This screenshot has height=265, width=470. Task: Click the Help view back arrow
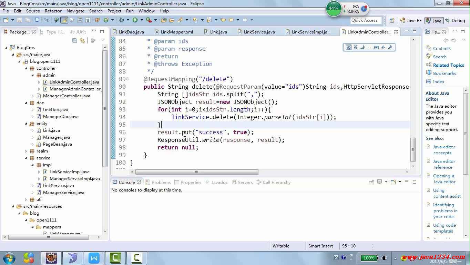(x=446, y=40)
